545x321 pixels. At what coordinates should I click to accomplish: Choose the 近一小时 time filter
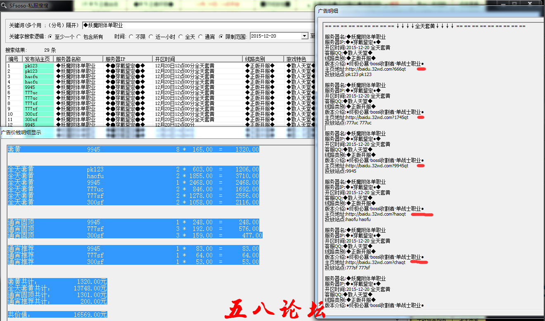coord(152,37)
